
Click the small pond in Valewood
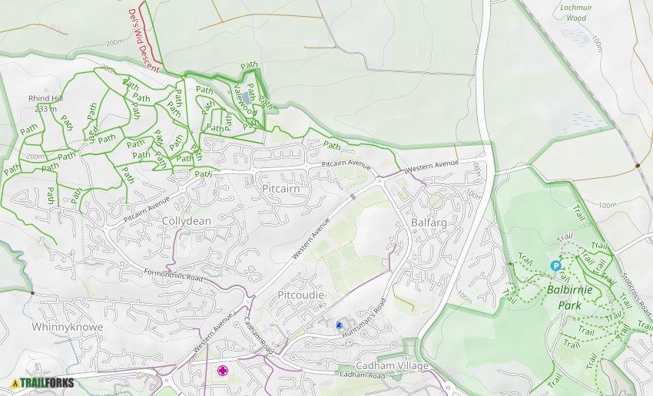[x=246, y=98]
